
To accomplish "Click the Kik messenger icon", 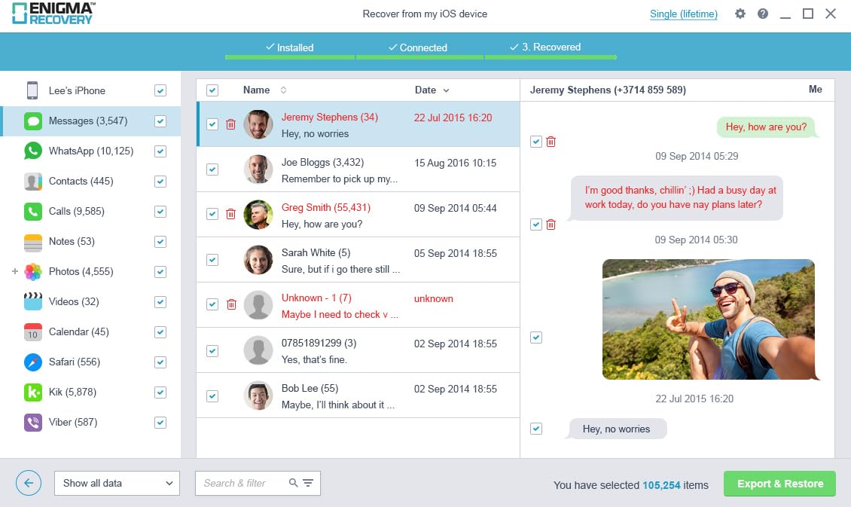I will [x=33, y=392].
